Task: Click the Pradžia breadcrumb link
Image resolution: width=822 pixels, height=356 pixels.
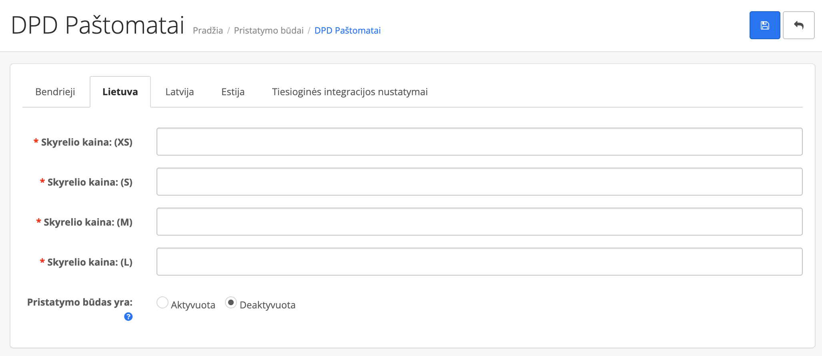Action: 208,31
